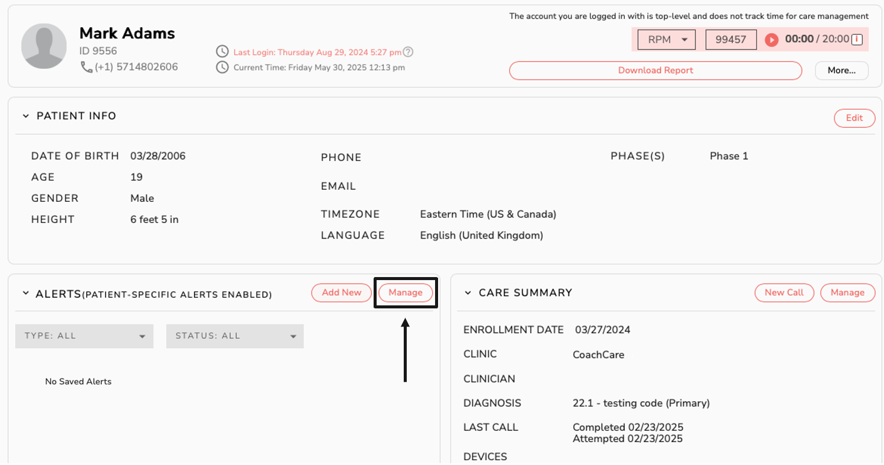Screen dimensions: 884x465
Task: Click the clock icon beside Last Login
Action: [x=222, y=52]
